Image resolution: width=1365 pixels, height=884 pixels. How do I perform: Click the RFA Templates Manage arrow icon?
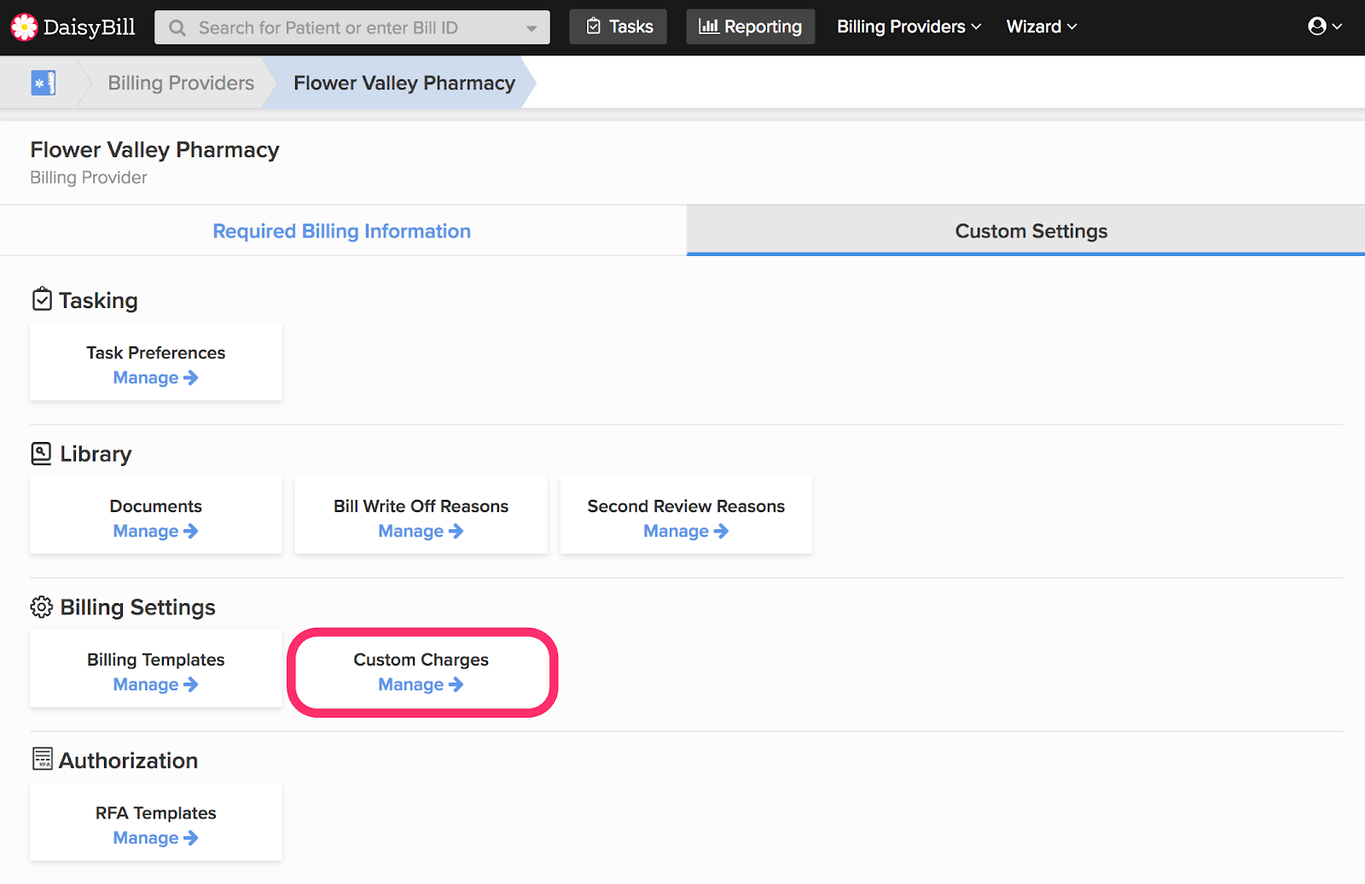pyautogui.click(x=191, y=838)
